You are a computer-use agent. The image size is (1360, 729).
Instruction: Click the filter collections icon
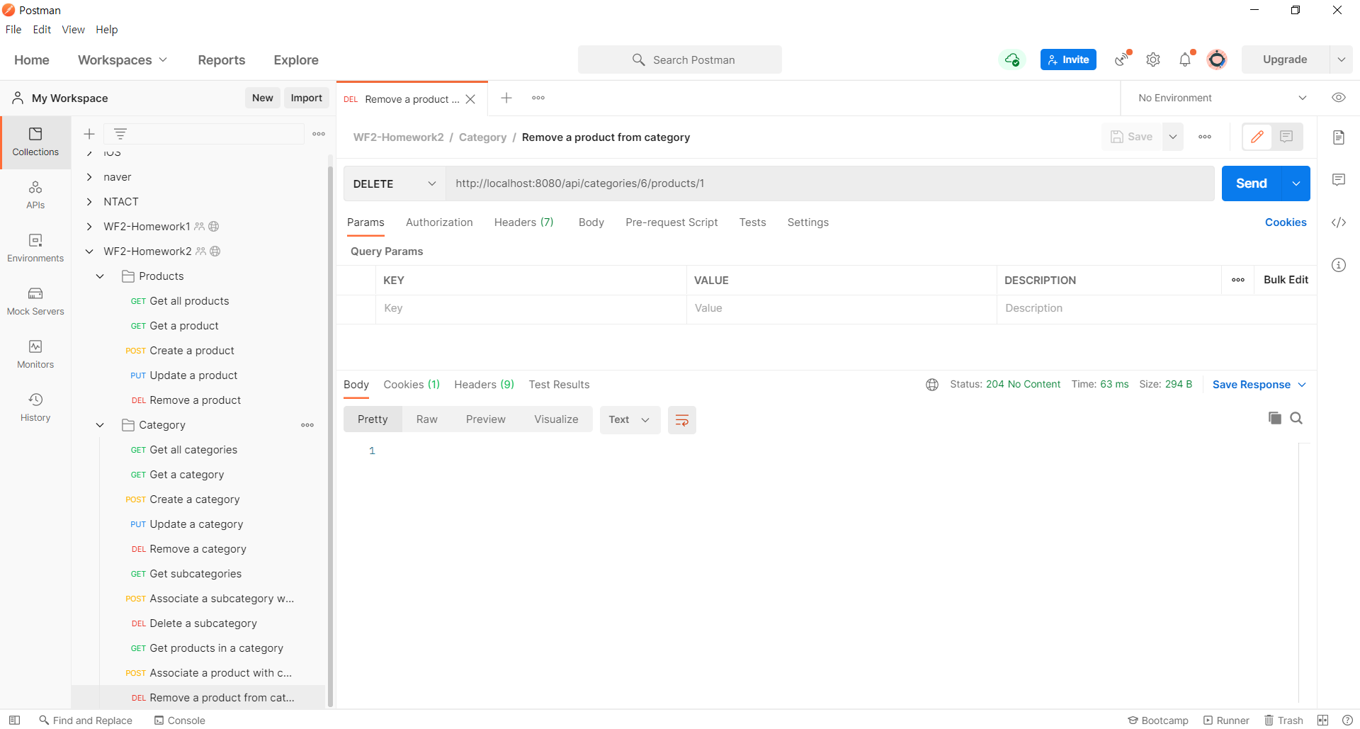pos(120,134)
